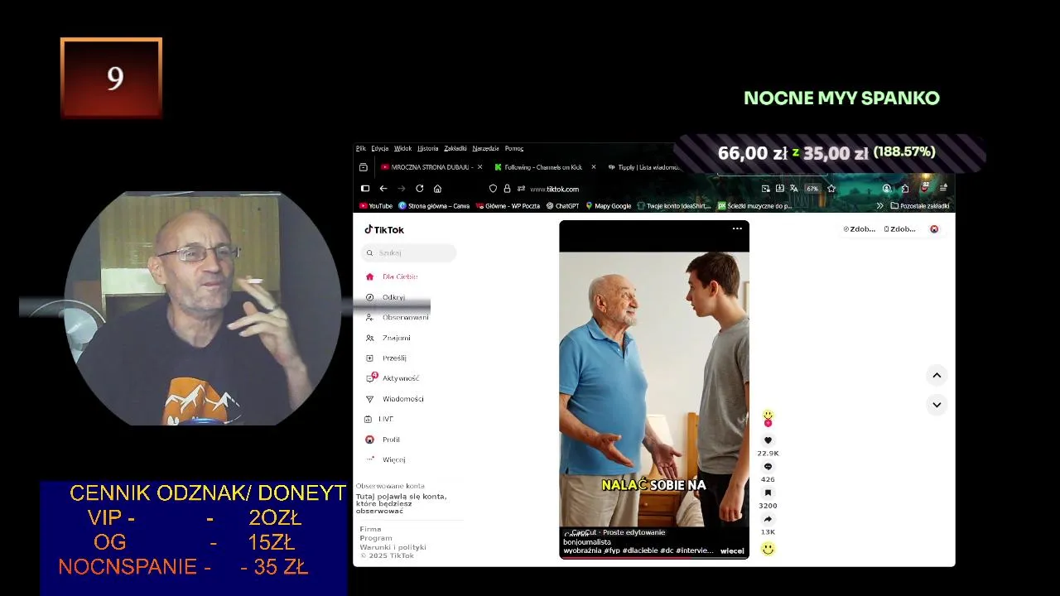Open the YouTube bookmark
1060x596 pixels.
(x=376, y=206)
